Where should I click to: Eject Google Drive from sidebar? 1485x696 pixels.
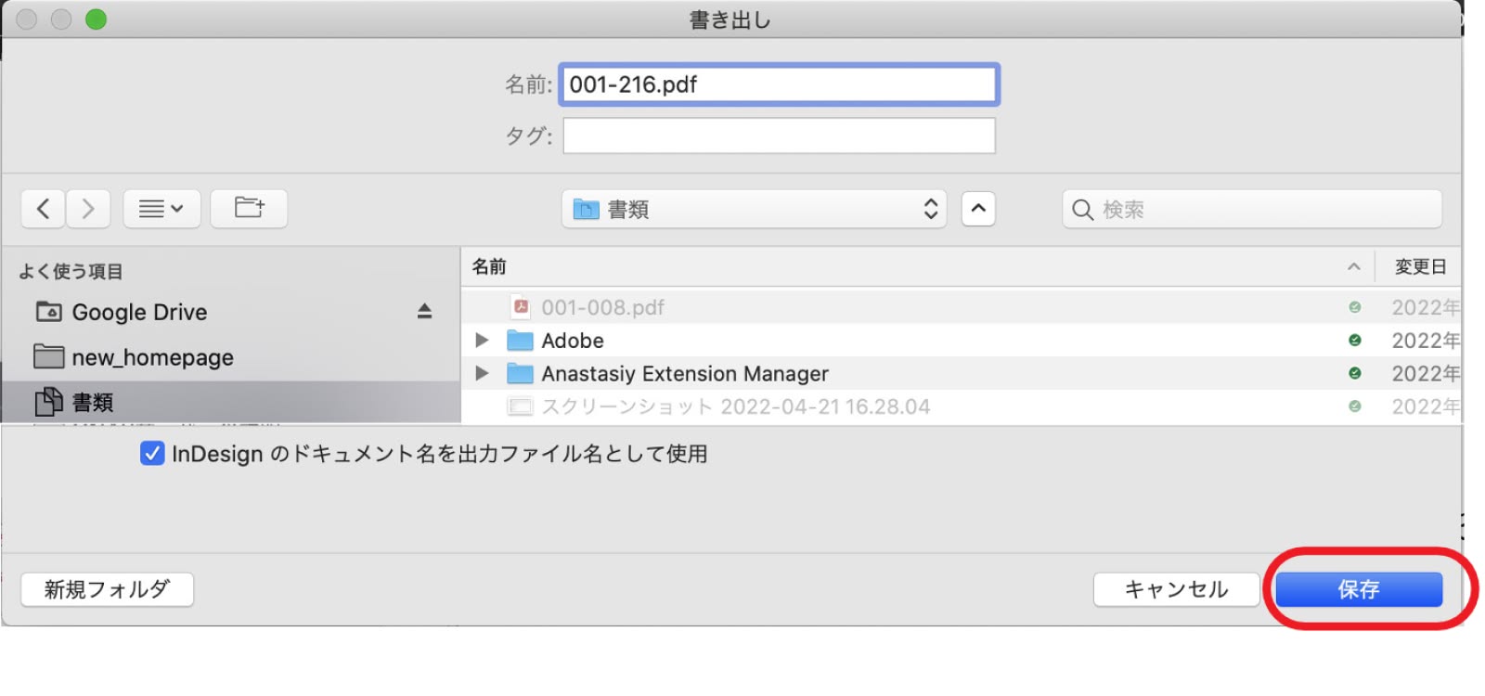click(x=424, y=312)
